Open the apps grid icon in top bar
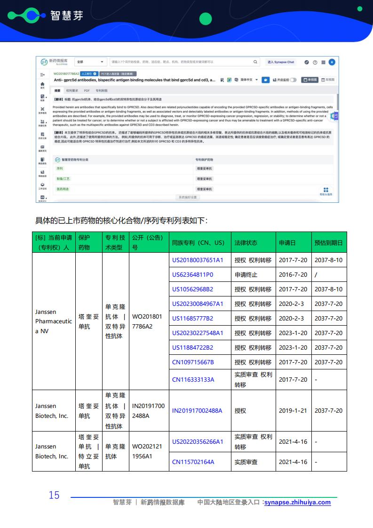Screen dimensions: 373x528 coord(324,62)
